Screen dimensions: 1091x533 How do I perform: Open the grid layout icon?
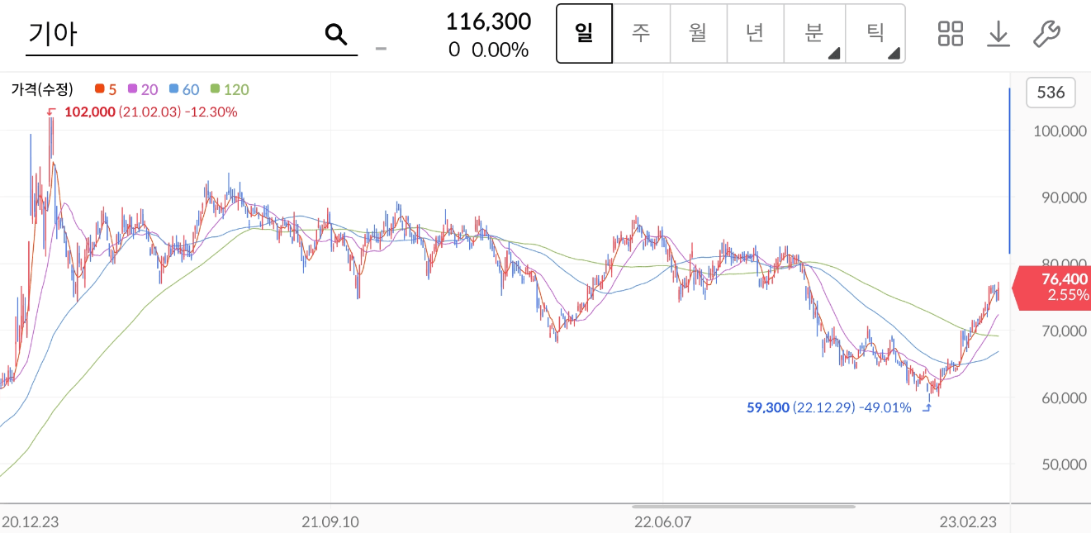(951, 34)
